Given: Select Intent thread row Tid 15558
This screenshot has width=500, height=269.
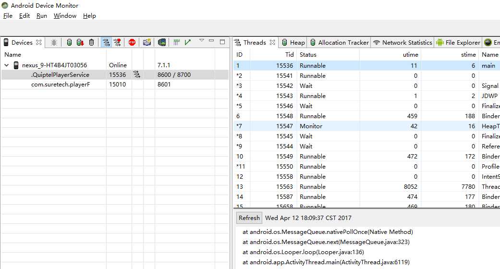Looking at the screenshot, I should [366, 176].
